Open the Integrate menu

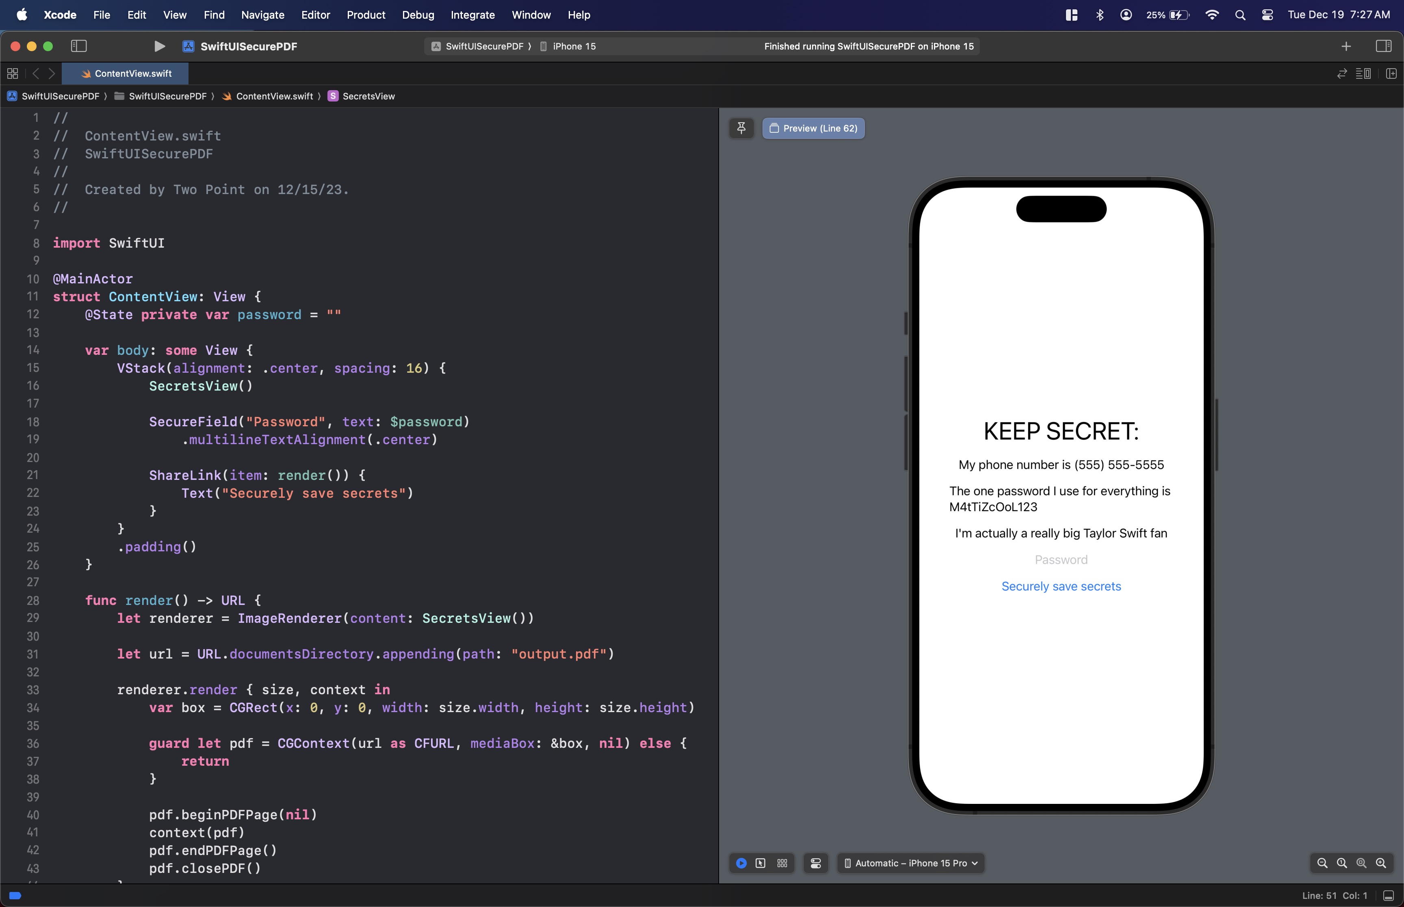[472, 15]
